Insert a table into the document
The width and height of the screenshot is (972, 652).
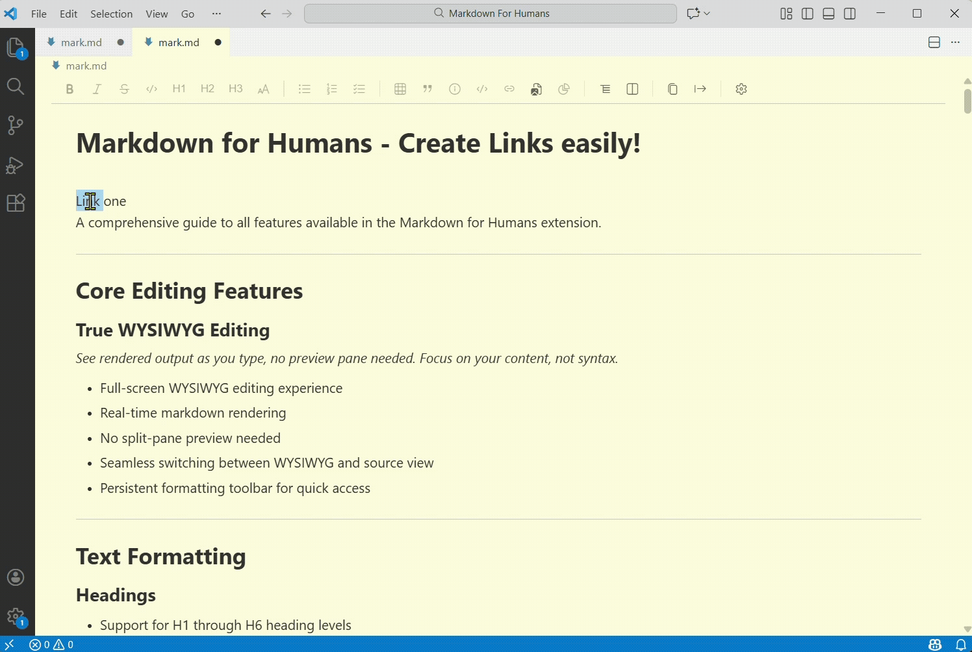pyautogui.click(x=400, y=89)
